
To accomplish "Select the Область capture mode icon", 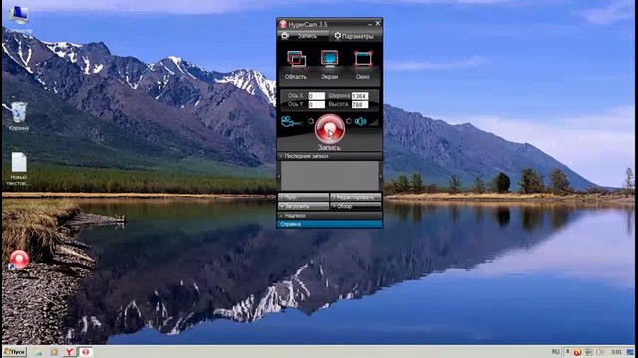I will (x=296, y=59).
